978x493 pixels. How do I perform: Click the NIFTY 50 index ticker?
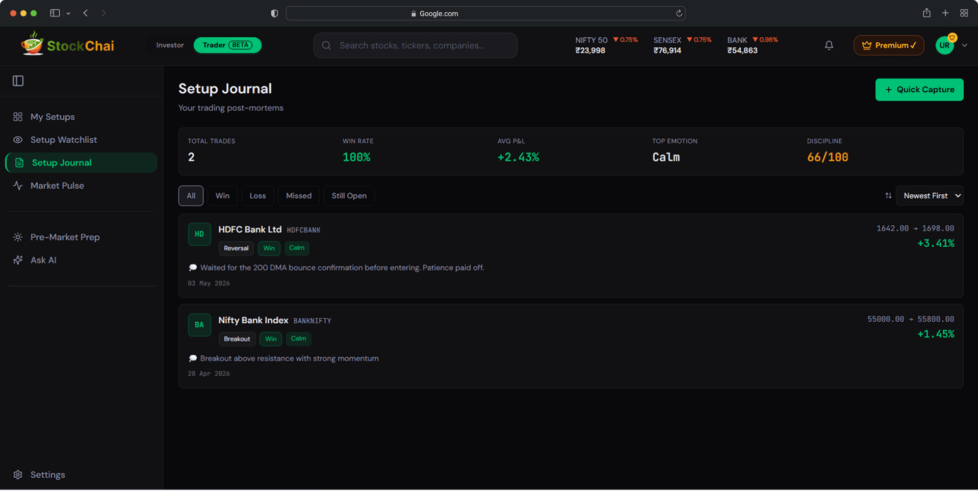606,45
